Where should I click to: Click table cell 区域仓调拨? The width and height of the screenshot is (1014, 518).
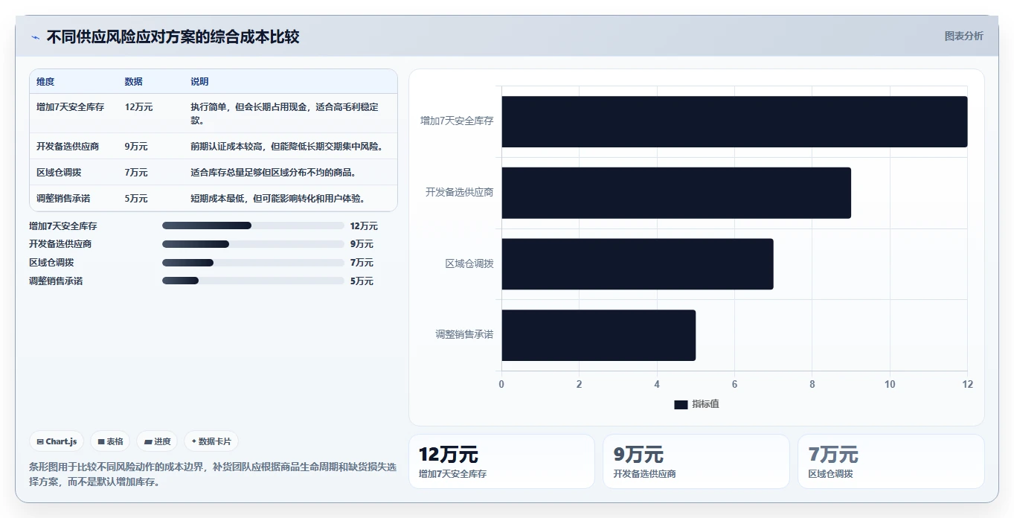[59, 173]
